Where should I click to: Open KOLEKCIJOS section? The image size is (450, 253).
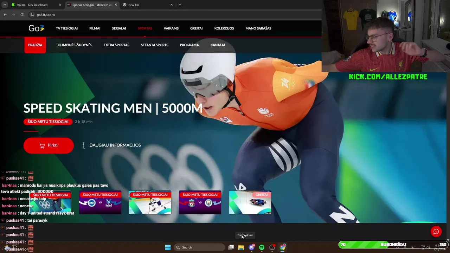224,28
